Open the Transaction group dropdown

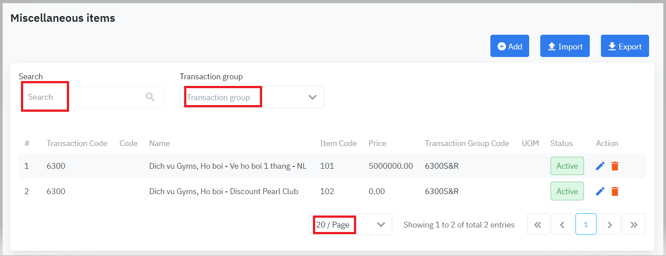[246, 97]
